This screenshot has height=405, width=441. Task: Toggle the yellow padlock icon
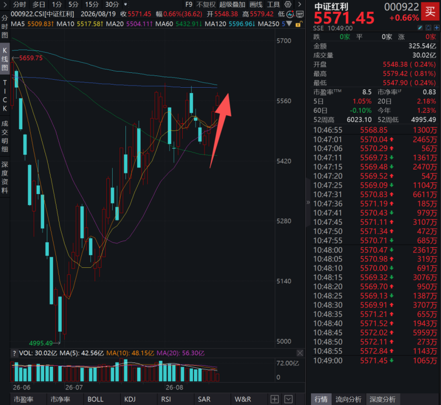click(299, 24)
